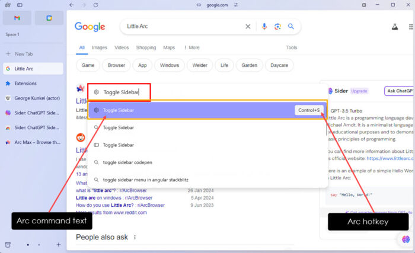Open Google apps grid icon

click(410, 27)
